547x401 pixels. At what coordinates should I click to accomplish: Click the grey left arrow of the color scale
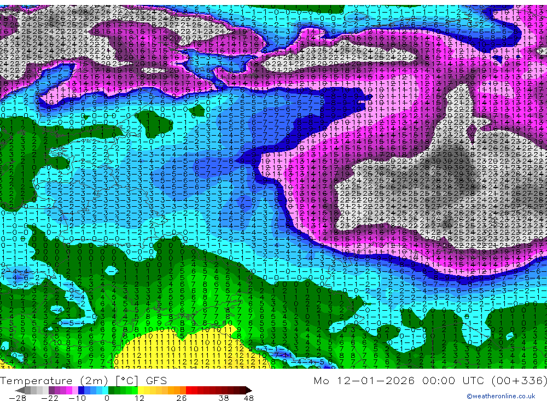click(x=20, y=390)
